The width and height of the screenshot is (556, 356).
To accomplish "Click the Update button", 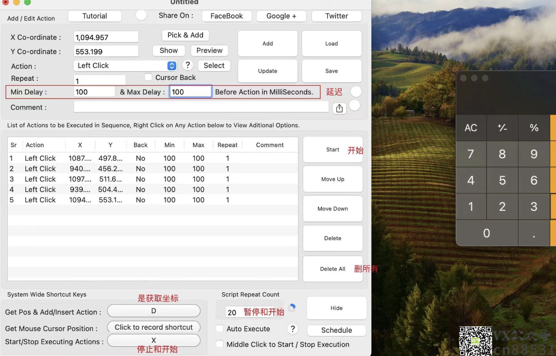I will 268,71.
